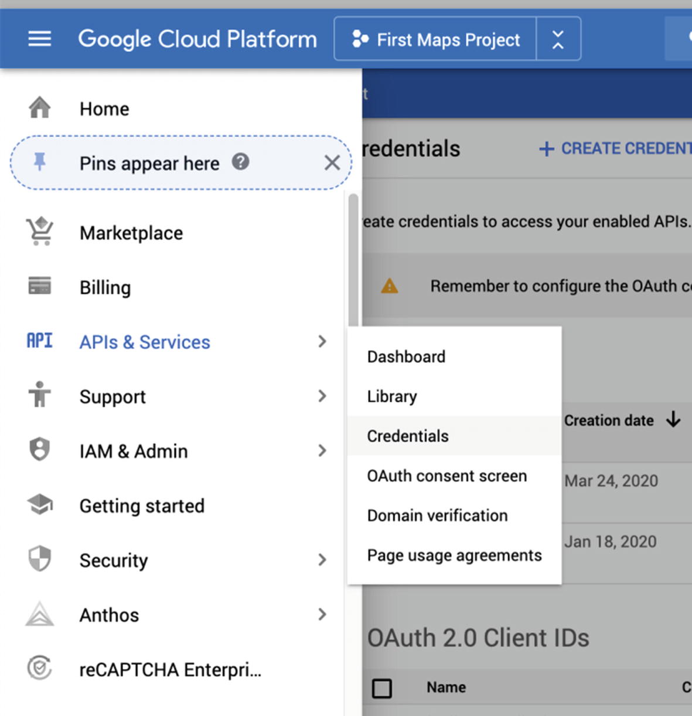Click the reCAPTCHA Enterprise icon
This screenshot has width=692, height=716.
pyautogui.click(x=40, y=668)
